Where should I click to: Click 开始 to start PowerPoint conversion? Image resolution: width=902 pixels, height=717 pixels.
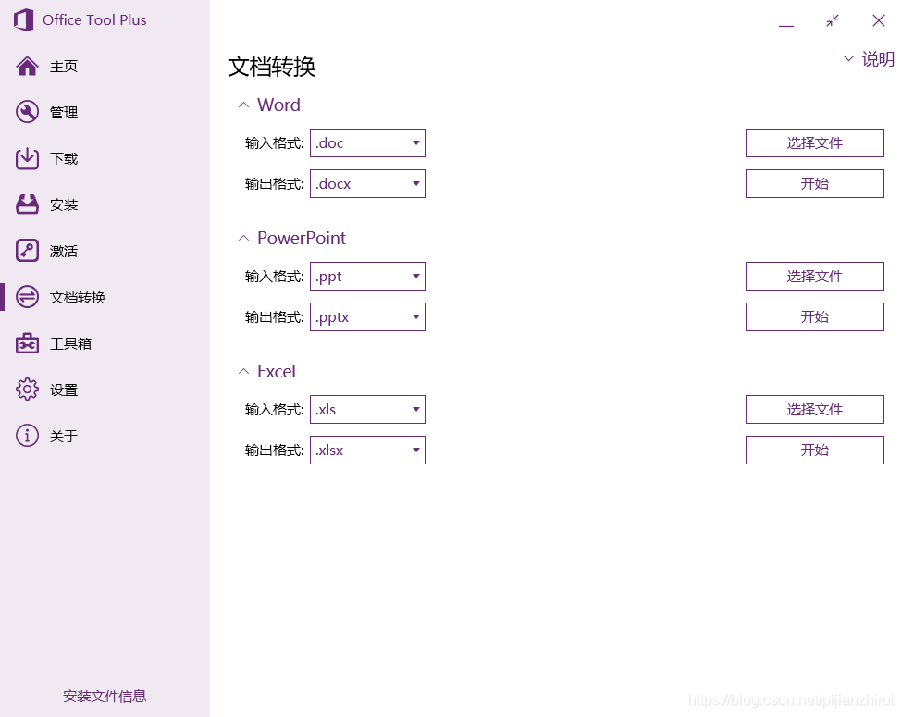(814, 317)
